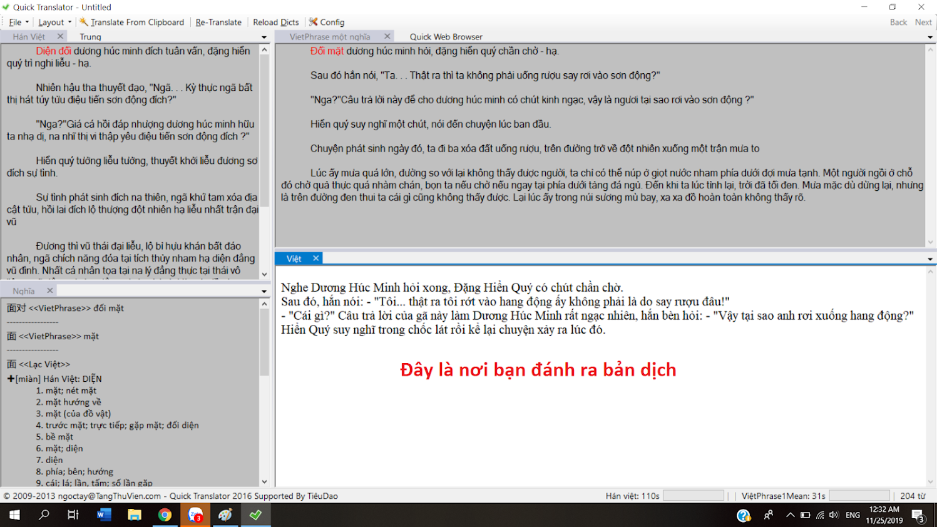Screen dimensions: 937x527
Task: Open the Trung pane dropdown
Action: click(x=264, y=37)
